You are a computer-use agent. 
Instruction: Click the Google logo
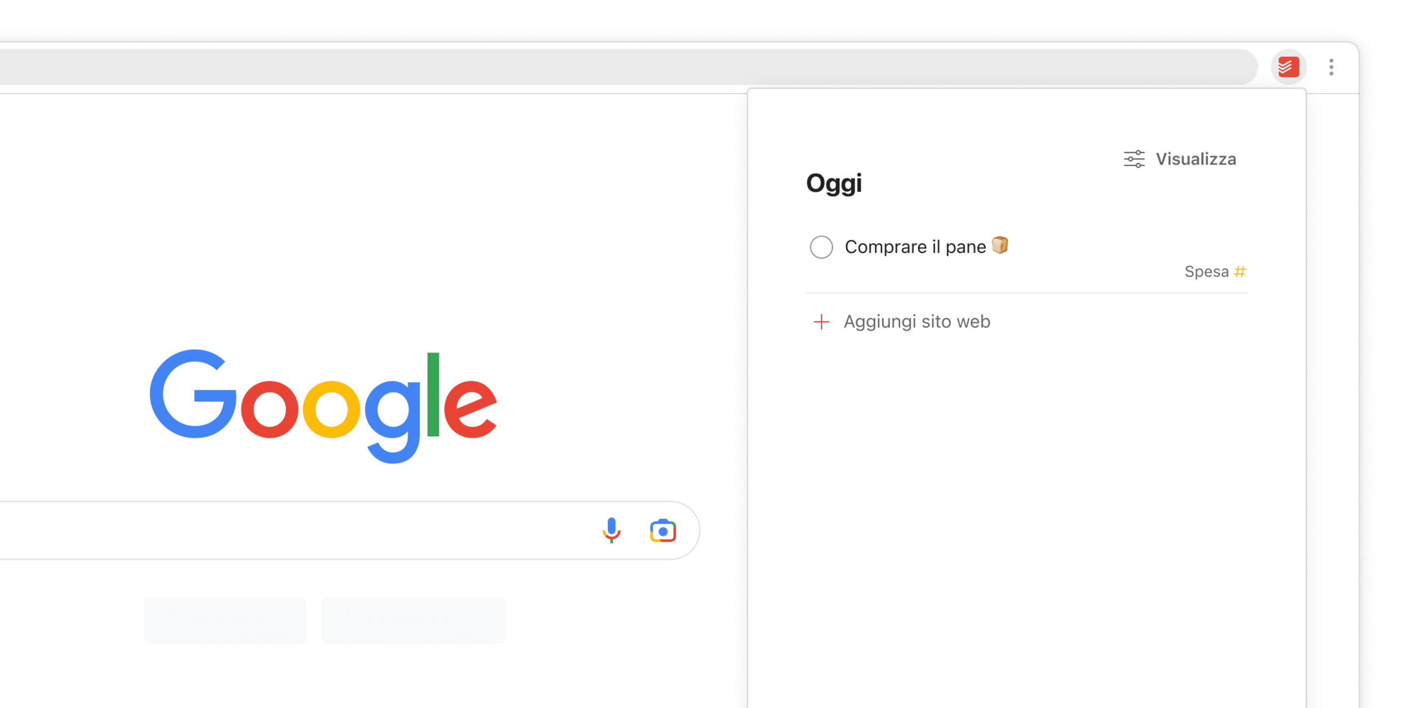coord(323,406)
